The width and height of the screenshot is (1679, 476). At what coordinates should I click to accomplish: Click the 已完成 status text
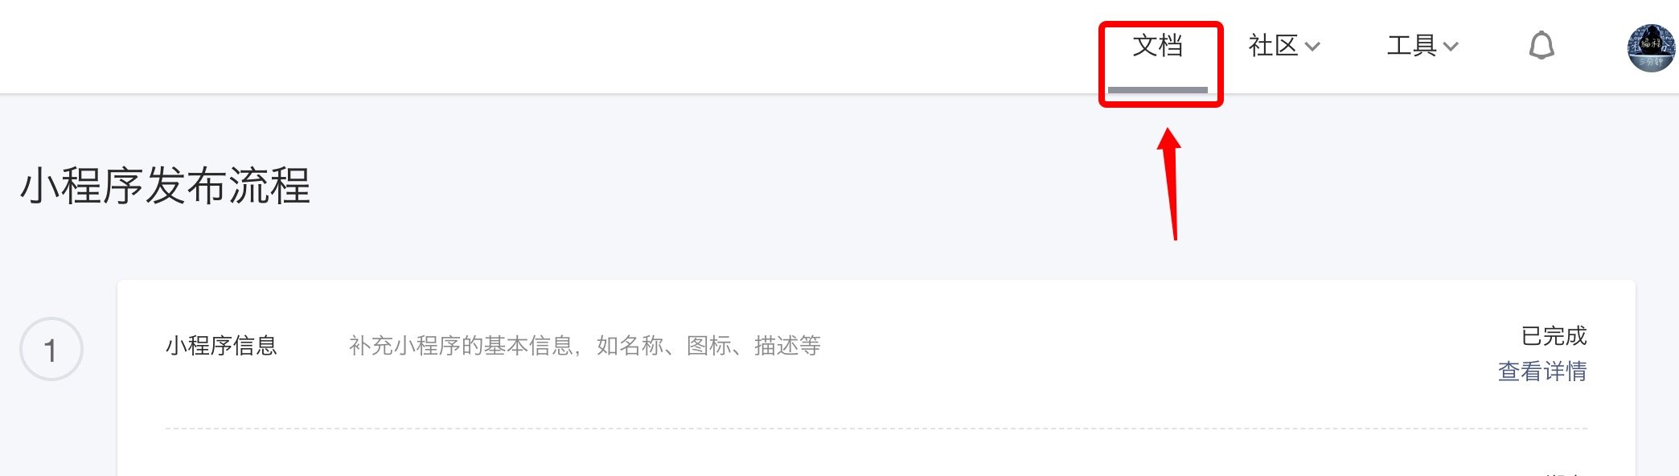coord(1554,335)
